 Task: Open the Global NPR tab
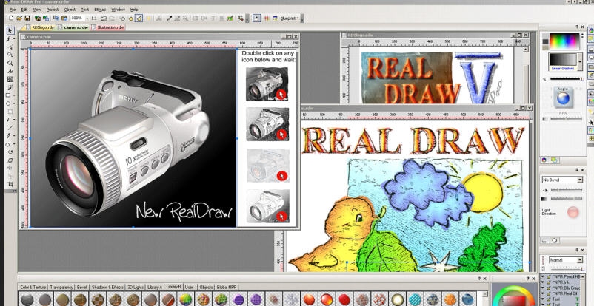pos(227,287)
